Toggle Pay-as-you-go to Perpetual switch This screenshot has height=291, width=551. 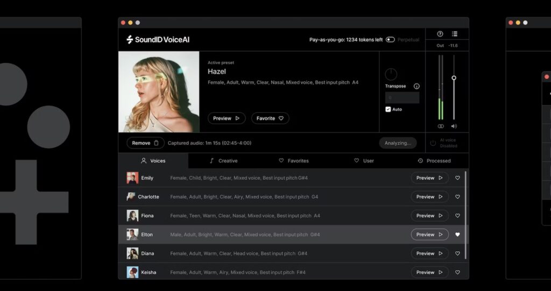pyautogui.click(x=390, y=40)
